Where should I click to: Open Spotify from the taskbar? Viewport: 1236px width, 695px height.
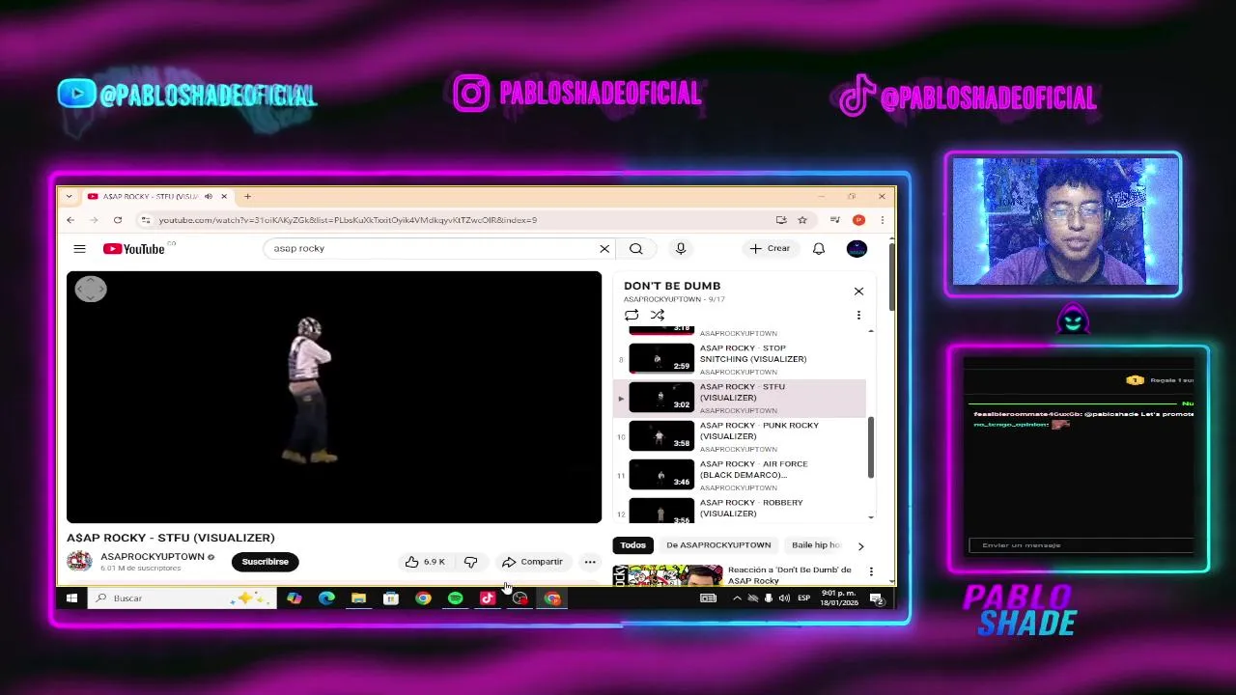[455, 598]
